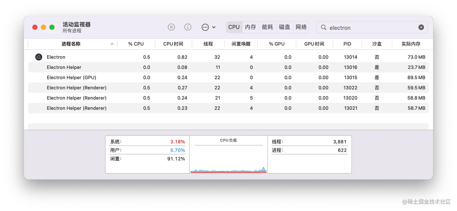Sort by GPU时间 column header
This screenshot has width=457, height=211.
[x=314, y=44]
